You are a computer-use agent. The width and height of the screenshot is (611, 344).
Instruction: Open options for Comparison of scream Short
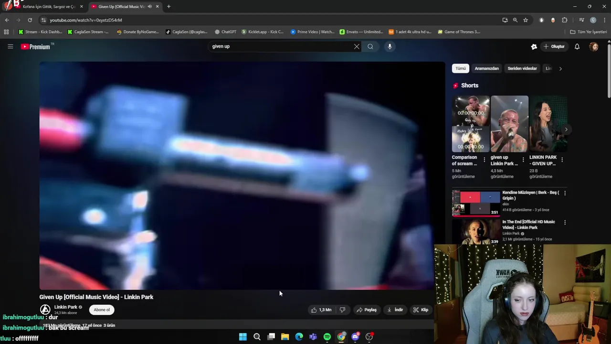(x=485, y=160)
